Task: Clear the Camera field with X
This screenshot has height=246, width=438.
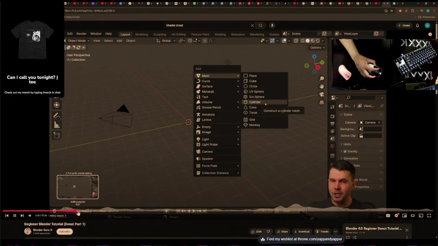Action: tap(379, 122)
